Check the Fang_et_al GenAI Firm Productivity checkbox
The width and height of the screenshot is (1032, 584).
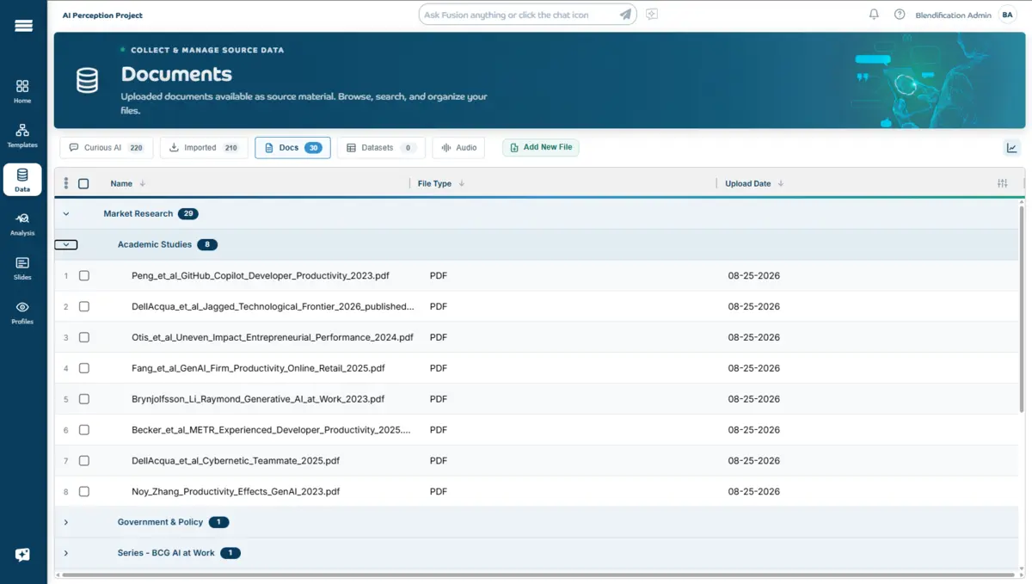(84, 368)
